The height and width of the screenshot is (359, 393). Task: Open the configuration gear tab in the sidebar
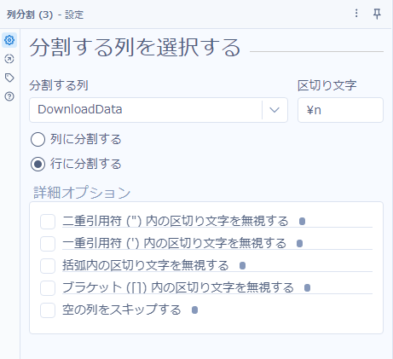tap(9, 40)
